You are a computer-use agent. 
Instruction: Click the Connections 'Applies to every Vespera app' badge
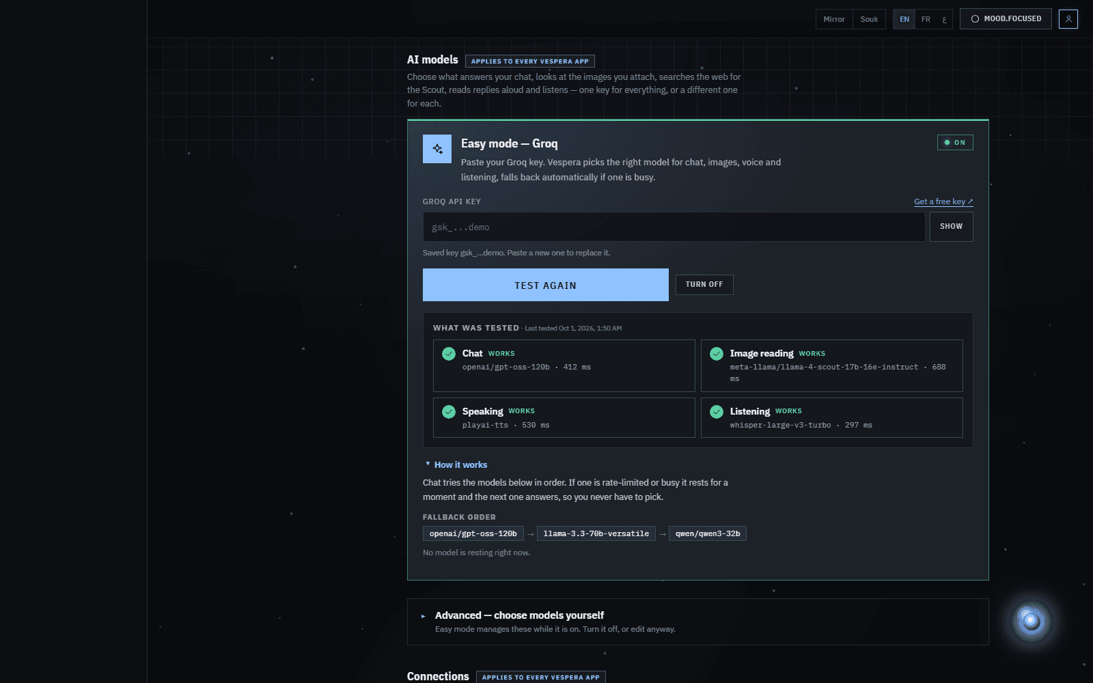[541, 677]
